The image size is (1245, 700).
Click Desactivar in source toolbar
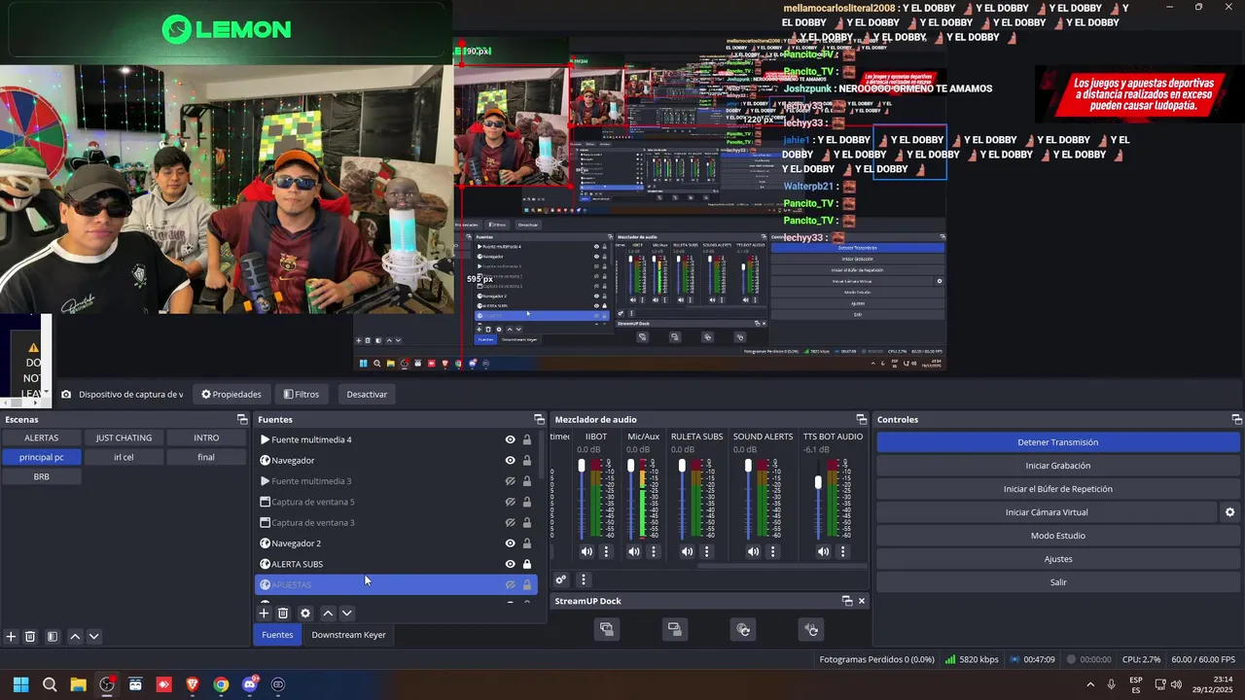tap(367, 394)
